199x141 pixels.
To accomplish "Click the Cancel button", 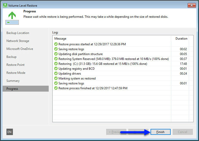I will click(x=182, y=132).
